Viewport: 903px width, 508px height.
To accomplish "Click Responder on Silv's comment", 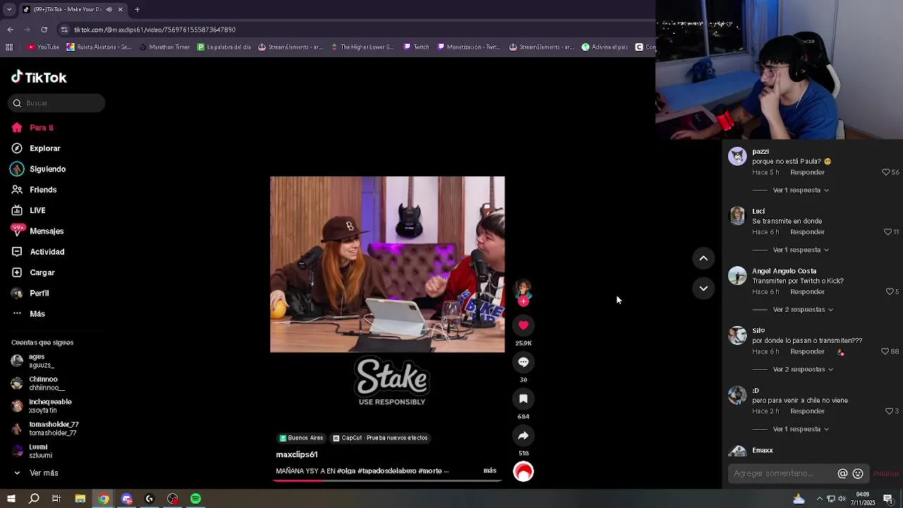I will tap(807, 351).
